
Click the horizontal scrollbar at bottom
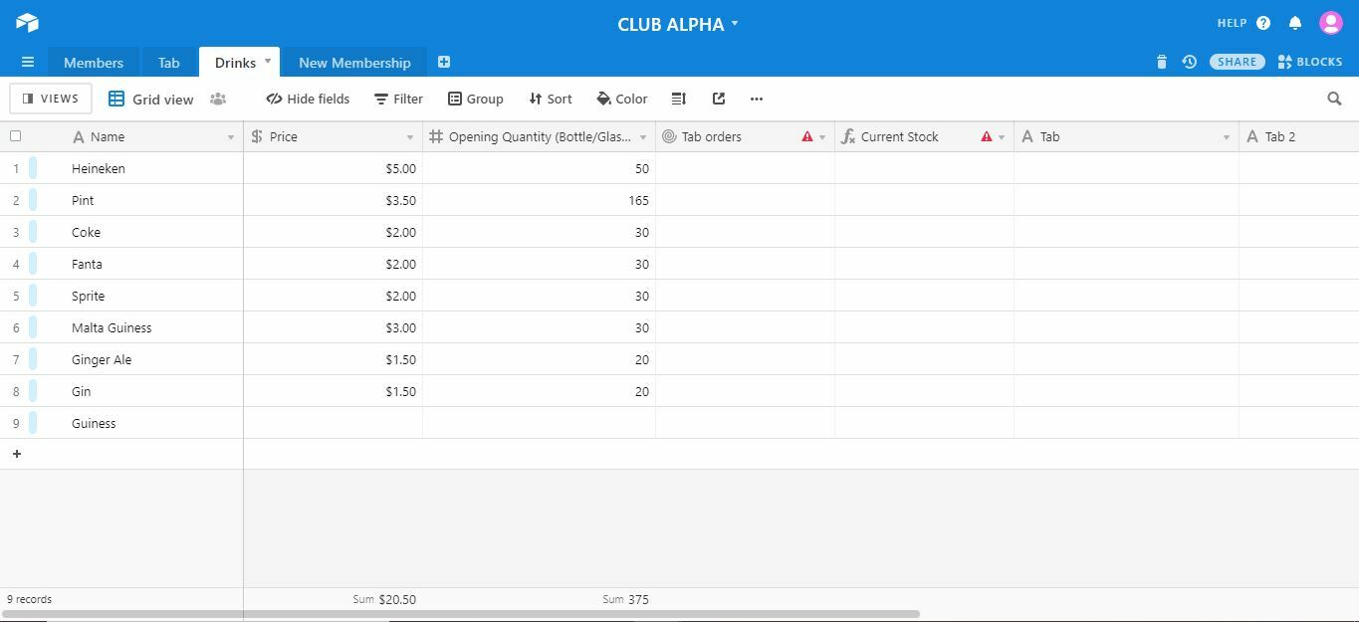[x=460, y=614]
